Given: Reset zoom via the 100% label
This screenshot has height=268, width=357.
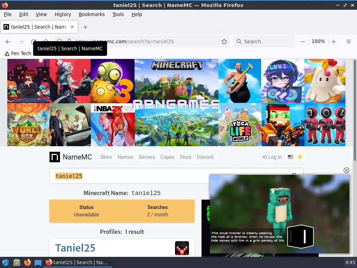Looking at the screenshot, I should [x=318, y=41].
